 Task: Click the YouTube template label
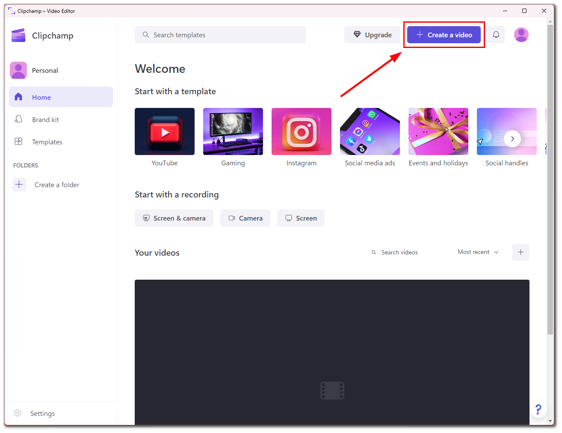pyautogui.click(x=165, y=163)
